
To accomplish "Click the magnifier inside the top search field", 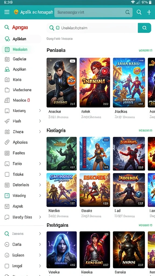I will [x=127, y=12].
